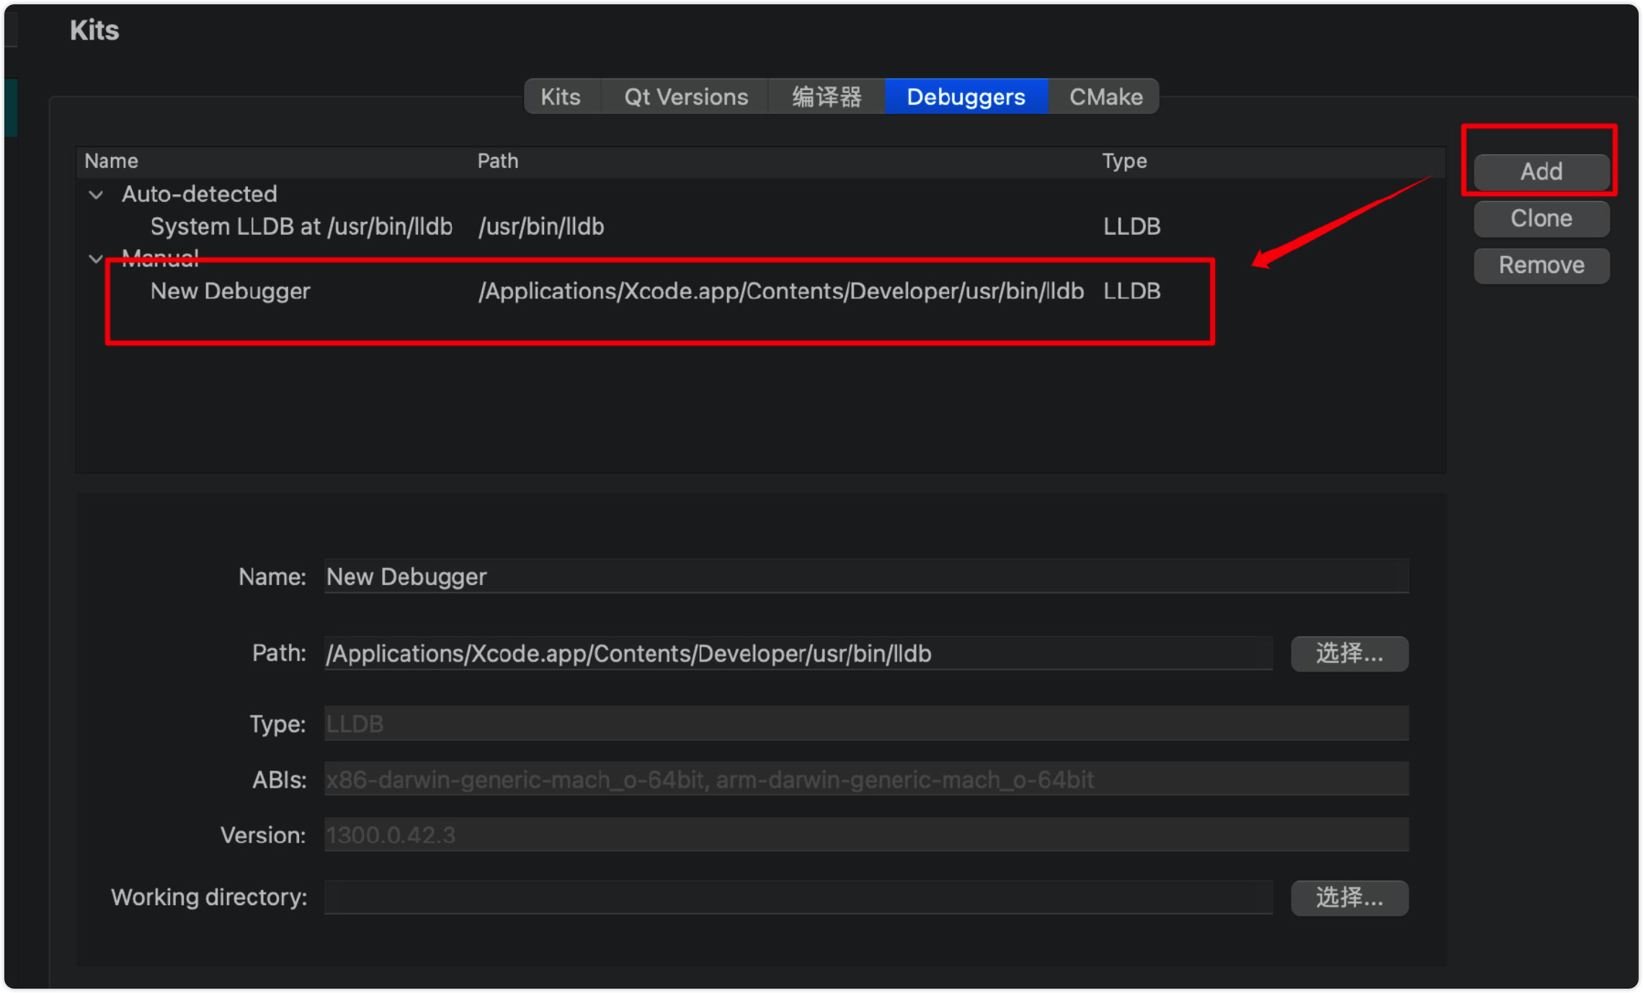Screen dimensions: 1643x993
Task: Collapse the Manual tree group
Action: click(x=96, y=258)
